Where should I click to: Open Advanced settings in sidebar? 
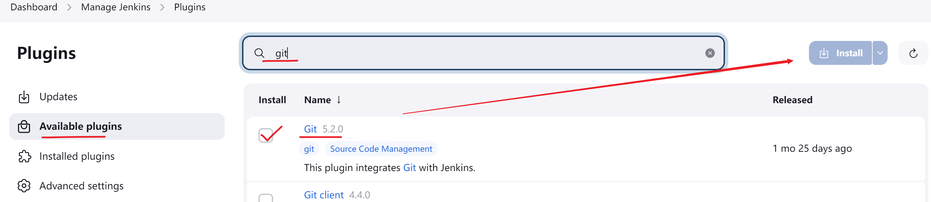(x=81, y=186)
